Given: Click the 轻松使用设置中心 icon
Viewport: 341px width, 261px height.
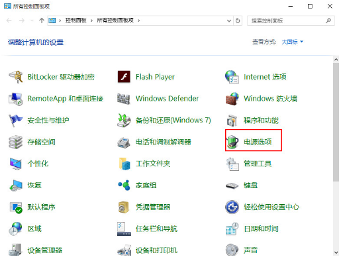Looking at the screenshot, I should (x=232, y=207).
